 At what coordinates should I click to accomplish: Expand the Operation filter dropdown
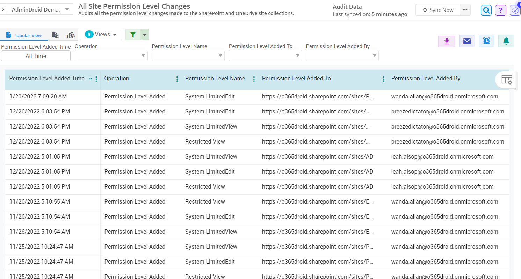111,56
